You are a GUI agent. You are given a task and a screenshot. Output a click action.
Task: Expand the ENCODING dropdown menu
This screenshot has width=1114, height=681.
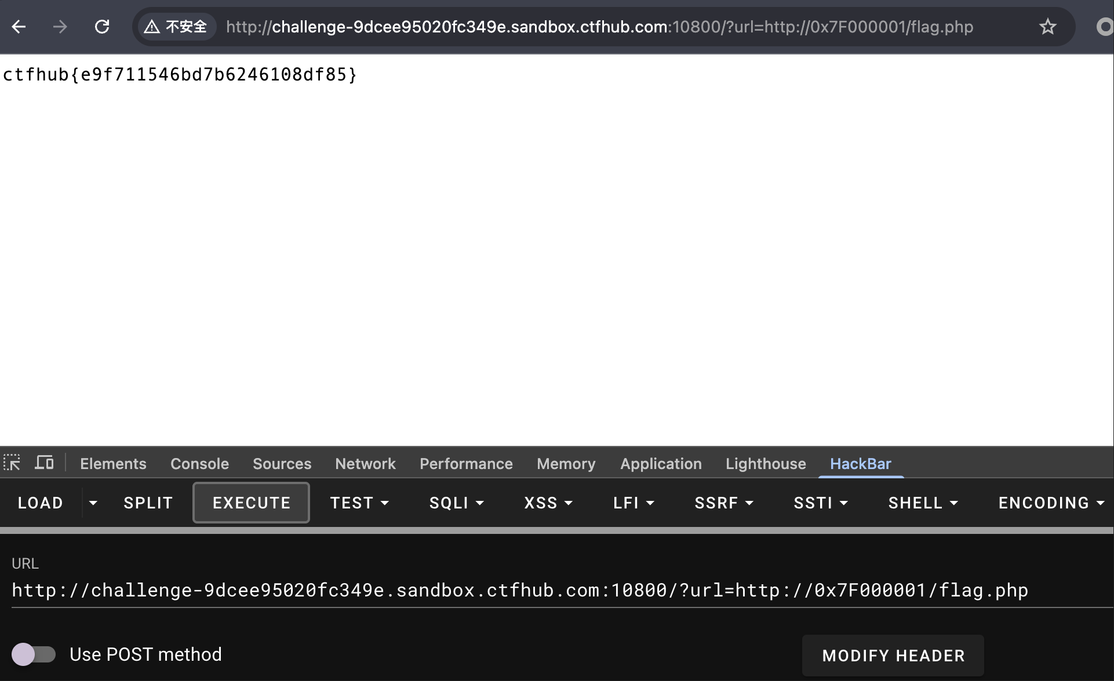[1050, 503]
